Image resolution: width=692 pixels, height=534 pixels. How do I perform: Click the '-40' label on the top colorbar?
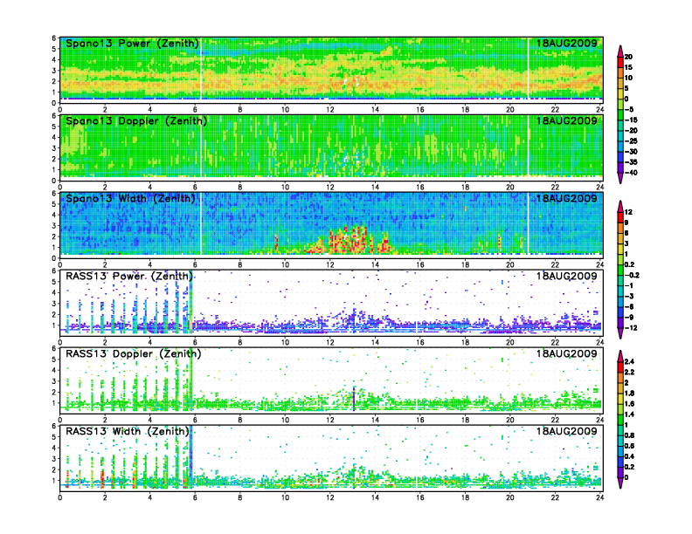click(631, 173)
